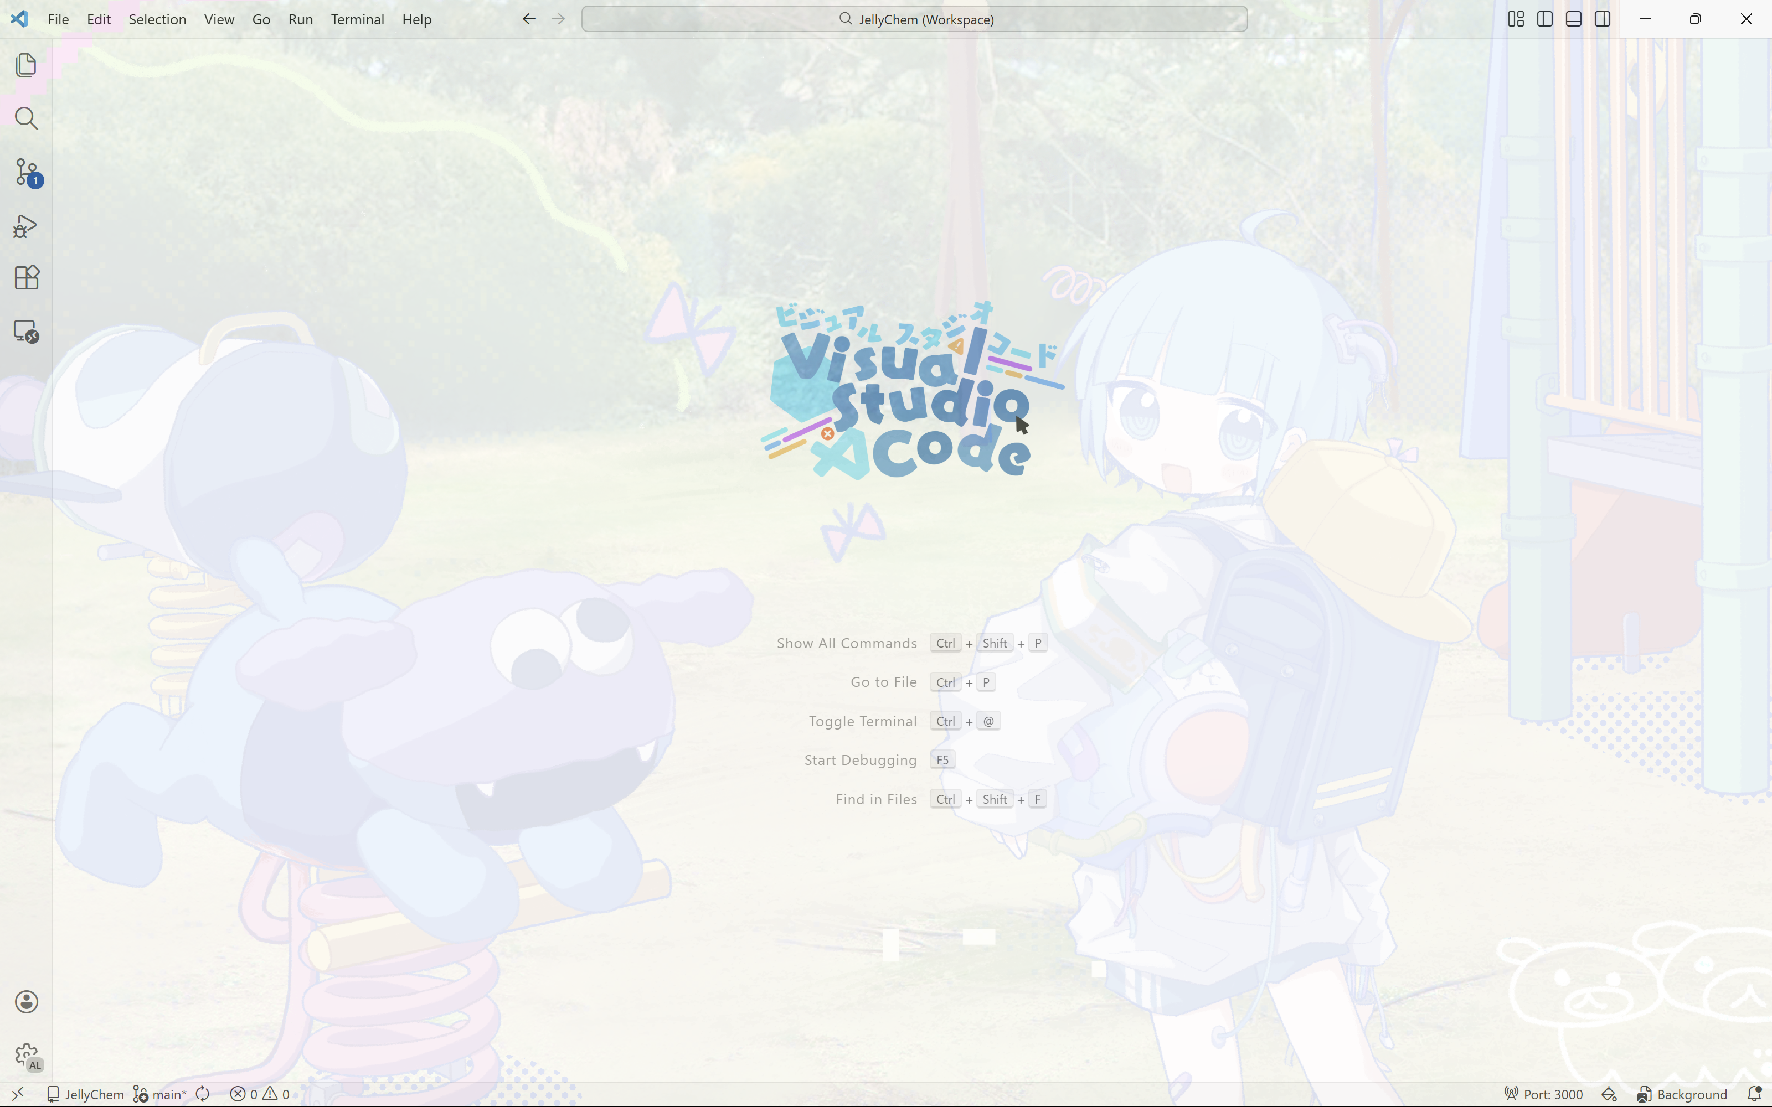Toggle the Panel visibility in title bar

click(x=1573, y=19)
